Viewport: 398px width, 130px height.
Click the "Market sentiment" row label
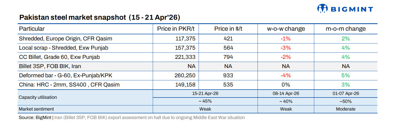click(x=36, y=109)
